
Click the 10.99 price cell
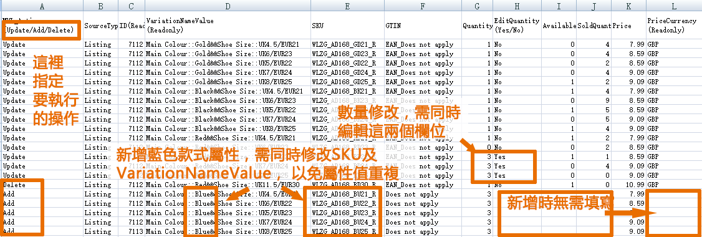[628, 185]
